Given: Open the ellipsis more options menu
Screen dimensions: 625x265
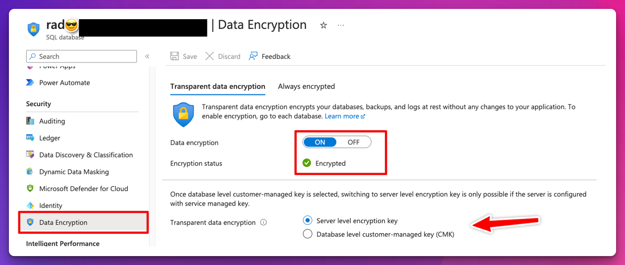Looking at the screenshot, I should tap(341, 25).
